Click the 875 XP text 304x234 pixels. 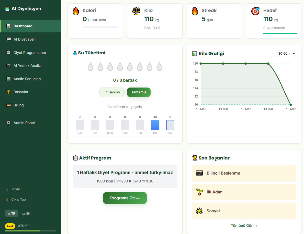coord(23,226)
